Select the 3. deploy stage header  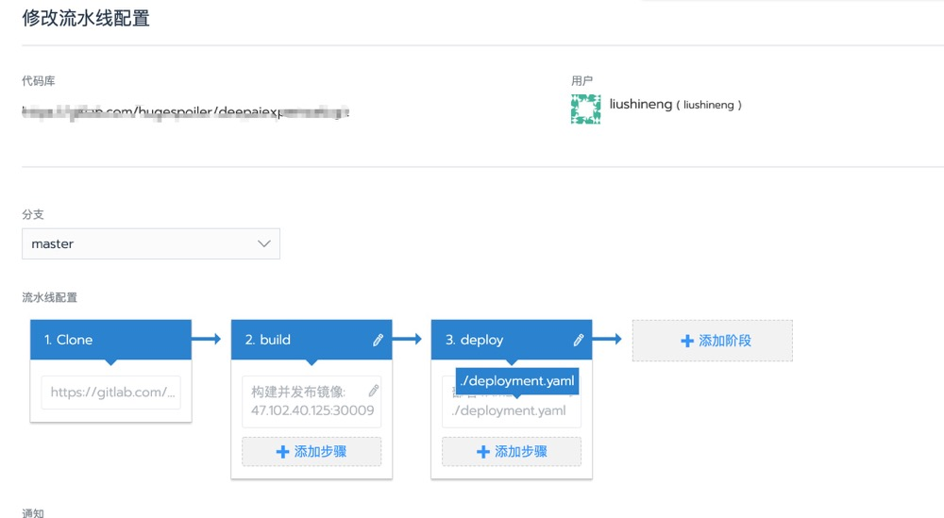point(511,340)
